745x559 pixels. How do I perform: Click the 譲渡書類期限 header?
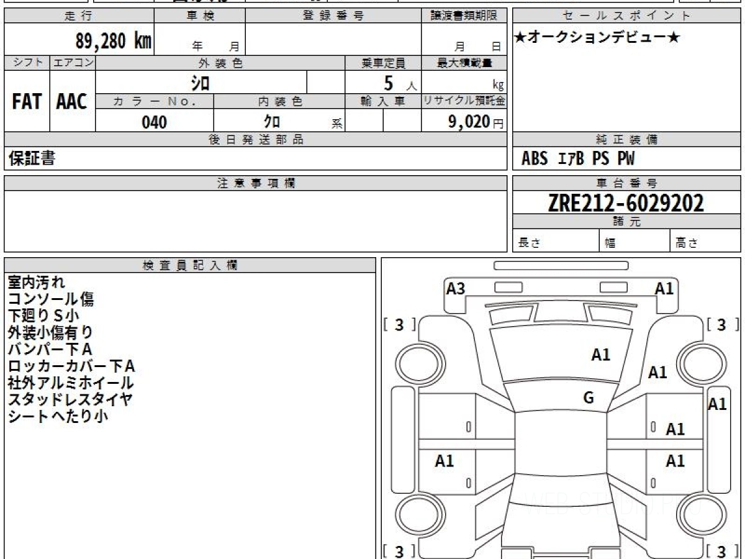click(464, 16)
